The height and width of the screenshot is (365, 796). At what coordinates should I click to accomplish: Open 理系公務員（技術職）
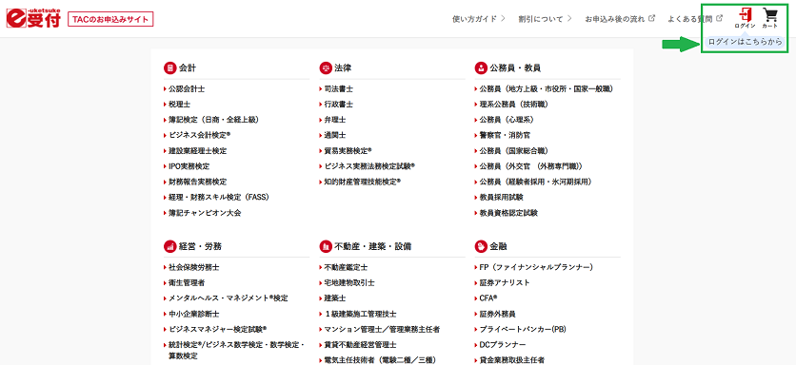514,104
